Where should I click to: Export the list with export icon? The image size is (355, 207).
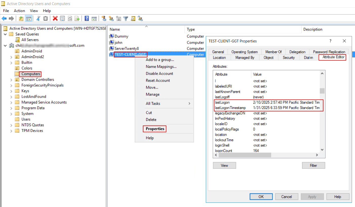click(x=77, y=18)
